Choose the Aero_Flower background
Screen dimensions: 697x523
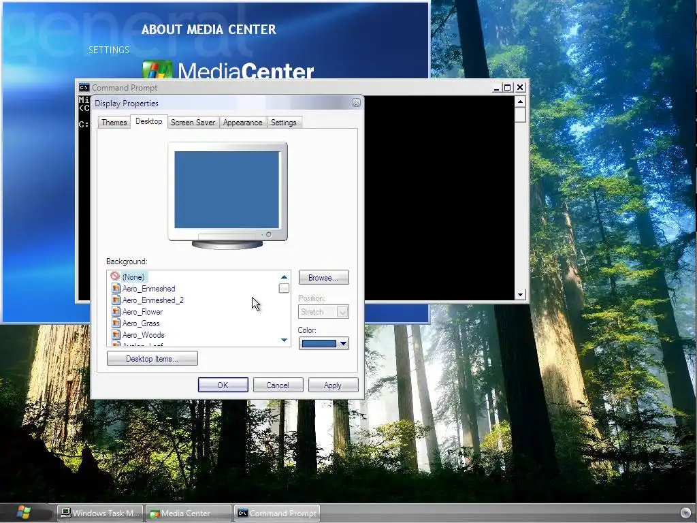pyautogui.click(x=143, y=312)
